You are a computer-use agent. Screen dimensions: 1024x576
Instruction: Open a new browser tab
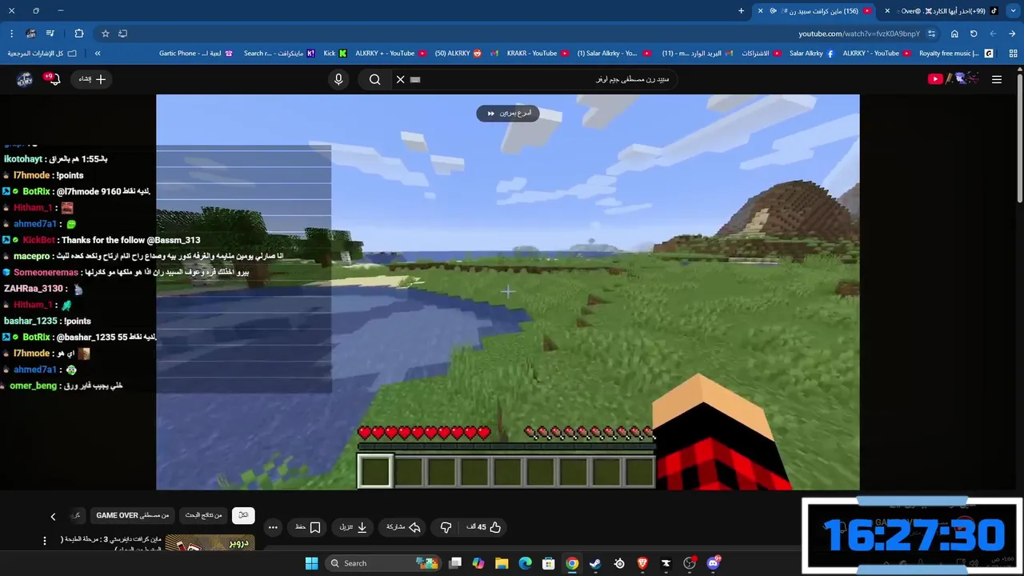[x=741, y=11]
